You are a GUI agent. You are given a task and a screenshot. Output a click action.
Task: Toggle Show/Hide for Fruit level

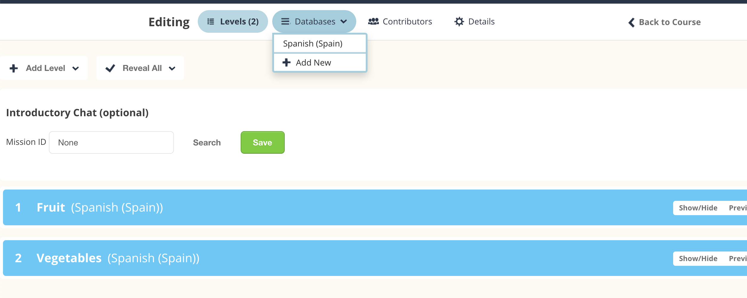coord(698,208)
